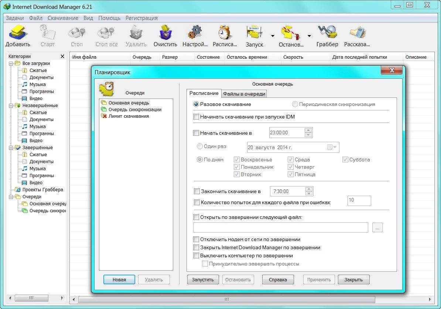Viewport: 441px width, 309px height.
Task: Check Закончить скачивание в option
Action: (197, 192)
